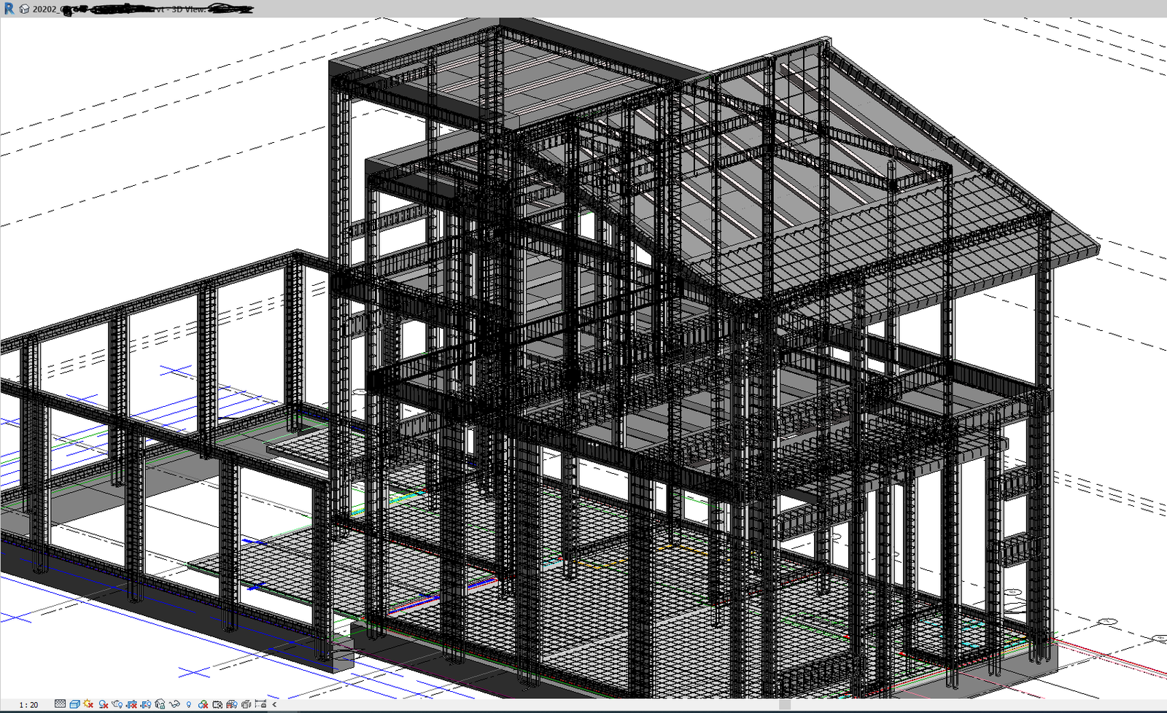
Task: Click the Reveal Constraints icon
Action: click(x=260, y=704)
